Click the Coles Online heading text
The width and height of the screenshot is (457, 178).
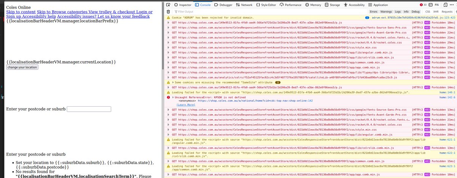coord(19,7)
